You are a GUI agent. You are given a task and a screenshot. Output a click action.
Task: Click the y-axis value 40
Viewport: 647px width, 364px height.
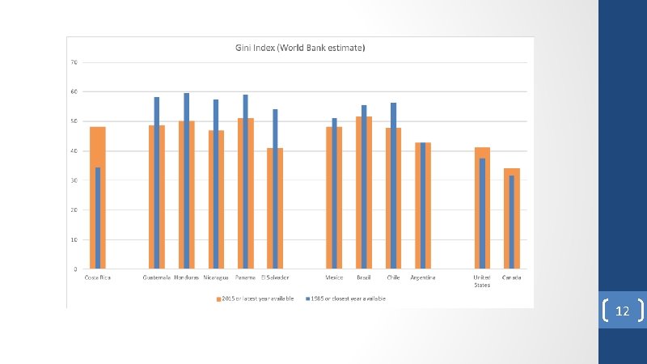(x=74, y=151)
